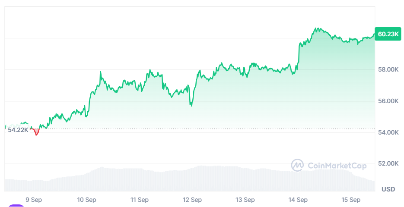The image size is (404, 207).
Task: Pick the 11 Sep date on the axis
Action: coord(140,200)
